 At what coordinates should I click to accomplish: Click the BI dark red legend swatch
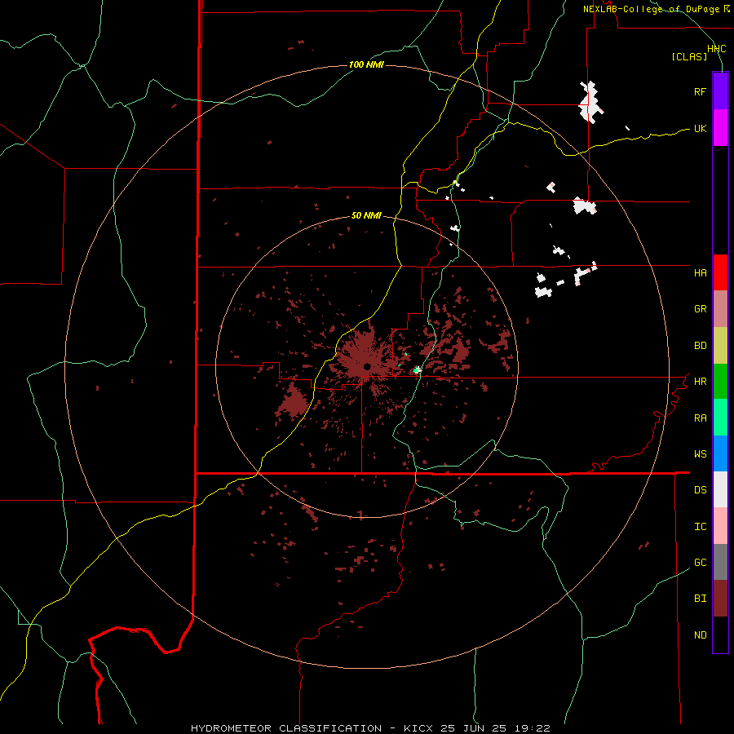[x=720, y=599]
